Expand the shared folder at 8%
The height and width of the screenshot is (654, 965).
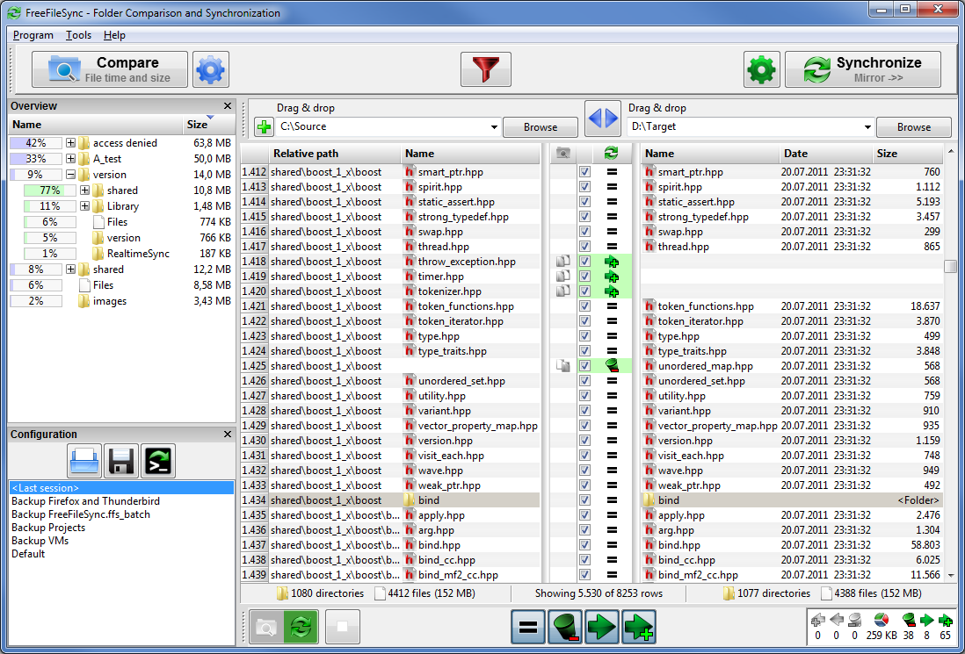coord(71,270)
